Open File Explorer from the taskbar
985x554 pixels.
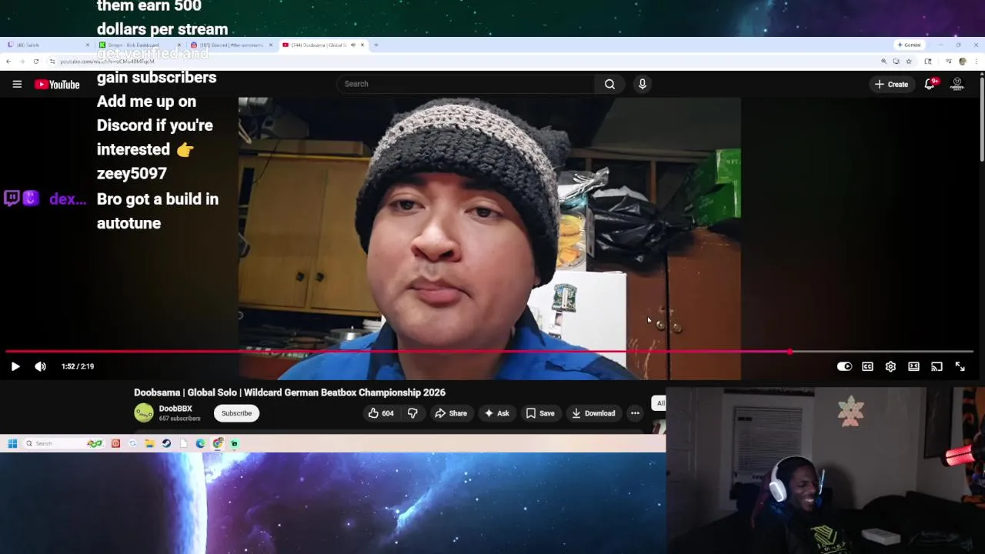(149, 443)
